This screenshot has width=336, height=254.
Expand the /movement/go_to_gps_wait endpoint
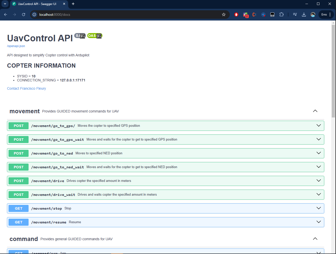click(x=319, y=139)
